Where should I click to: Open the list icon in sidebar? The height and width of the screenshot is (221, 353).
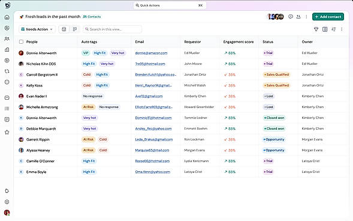coord(7,109)
